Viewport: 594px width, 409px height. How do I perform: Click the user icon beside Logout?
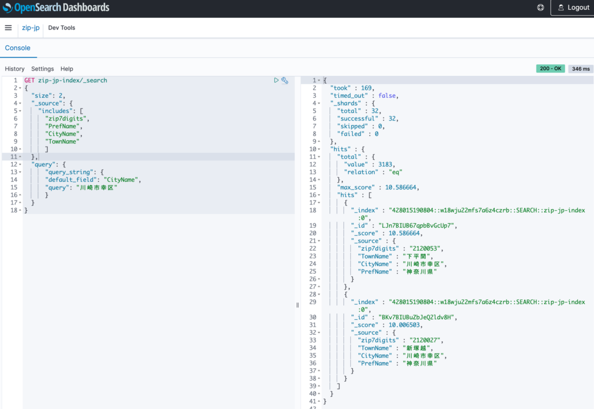[x=561, y=8]
